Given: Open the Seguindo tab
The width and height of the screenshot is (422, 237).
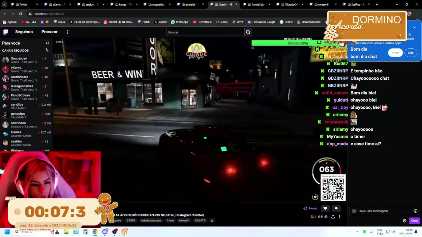Looking at the screenshot, I should pos(24,32).
